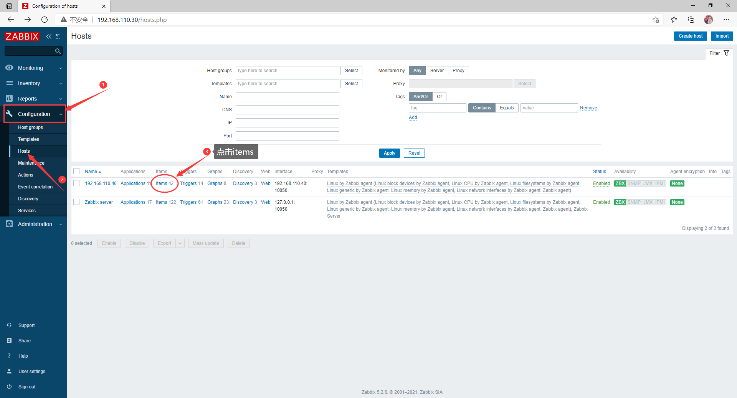The image size is (737, 398).
Task: Click the Monitoring eye icon
Action: (9, 68)
